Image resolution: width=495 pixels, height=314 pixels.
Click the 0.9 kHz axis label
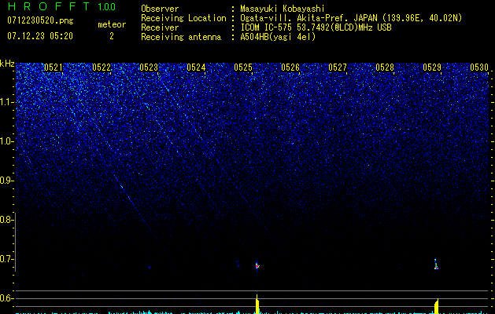pos(6,181)
